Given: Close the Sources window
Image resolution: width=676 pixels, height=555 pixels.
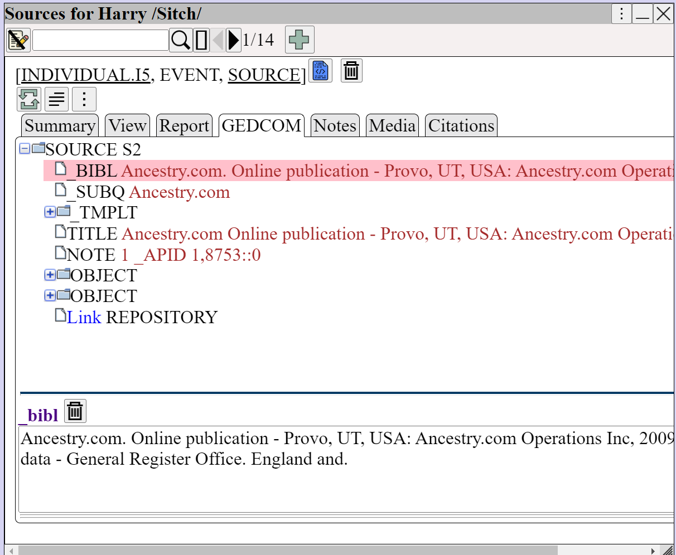Looking at the screenshot, I should [x=664, y=13].
